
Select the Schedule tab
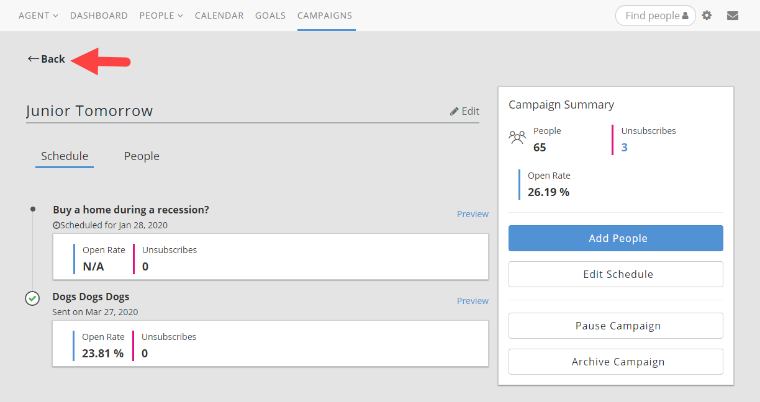65,156
